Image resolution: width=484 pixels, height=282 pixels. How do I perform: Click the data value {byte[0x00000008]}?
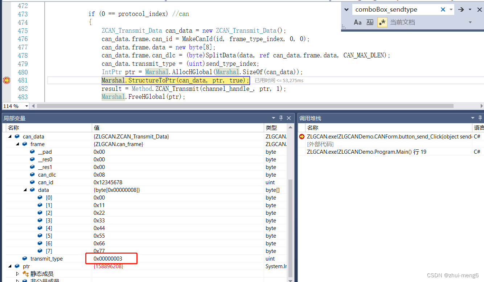pyautogui.click(x=116, y=190)
